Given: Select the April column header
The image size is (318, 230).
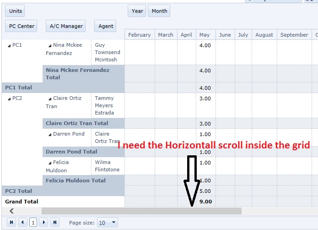Looking at the screenshot, I should tap(186, 35).
